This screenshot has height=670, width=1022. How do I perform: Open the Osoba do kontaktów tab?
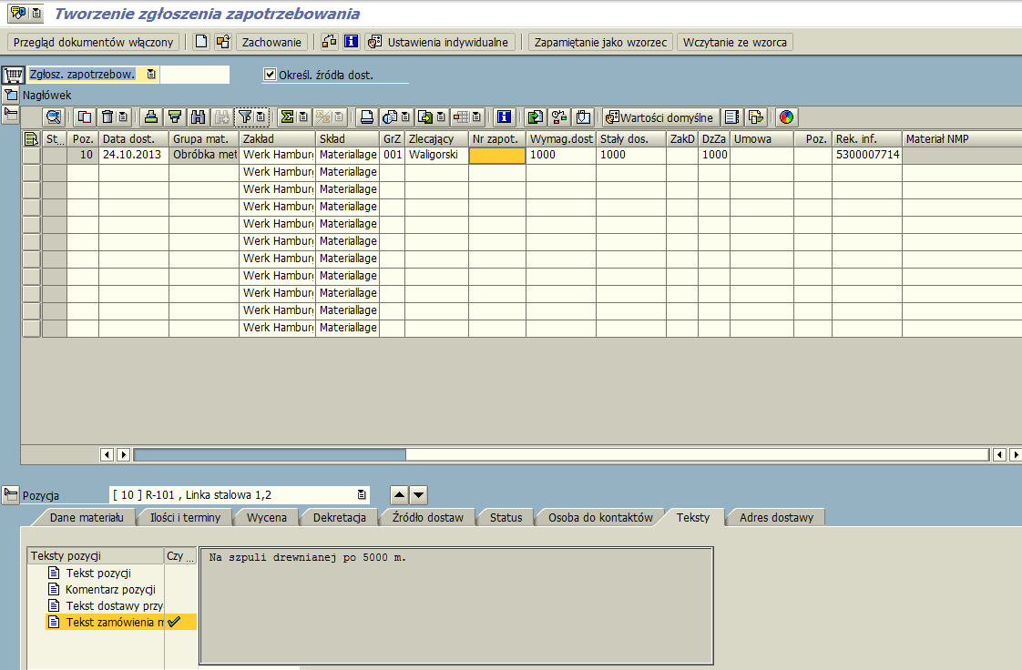[x=600, y=518]
